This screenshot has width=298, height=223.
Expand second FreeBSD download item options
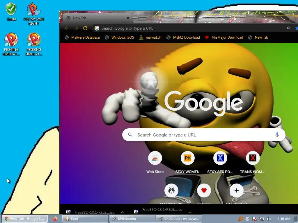[x=190, y=212]
